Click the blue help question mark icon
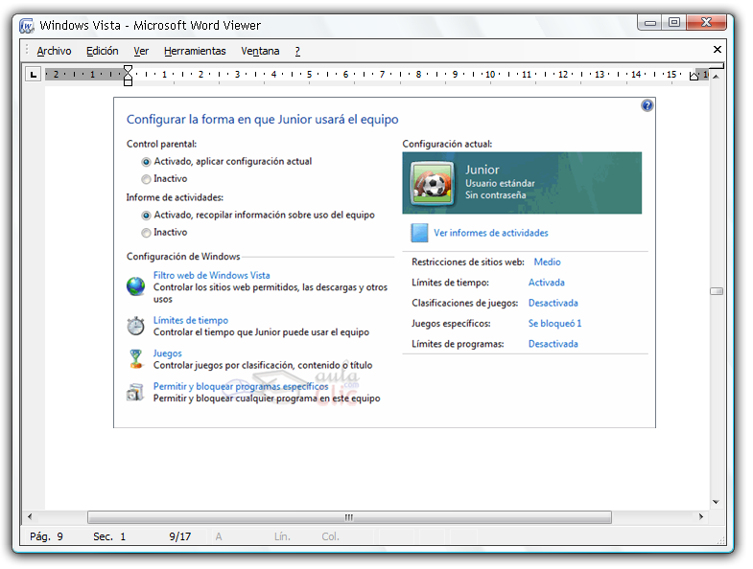753x569 pixels. point(647,105)
